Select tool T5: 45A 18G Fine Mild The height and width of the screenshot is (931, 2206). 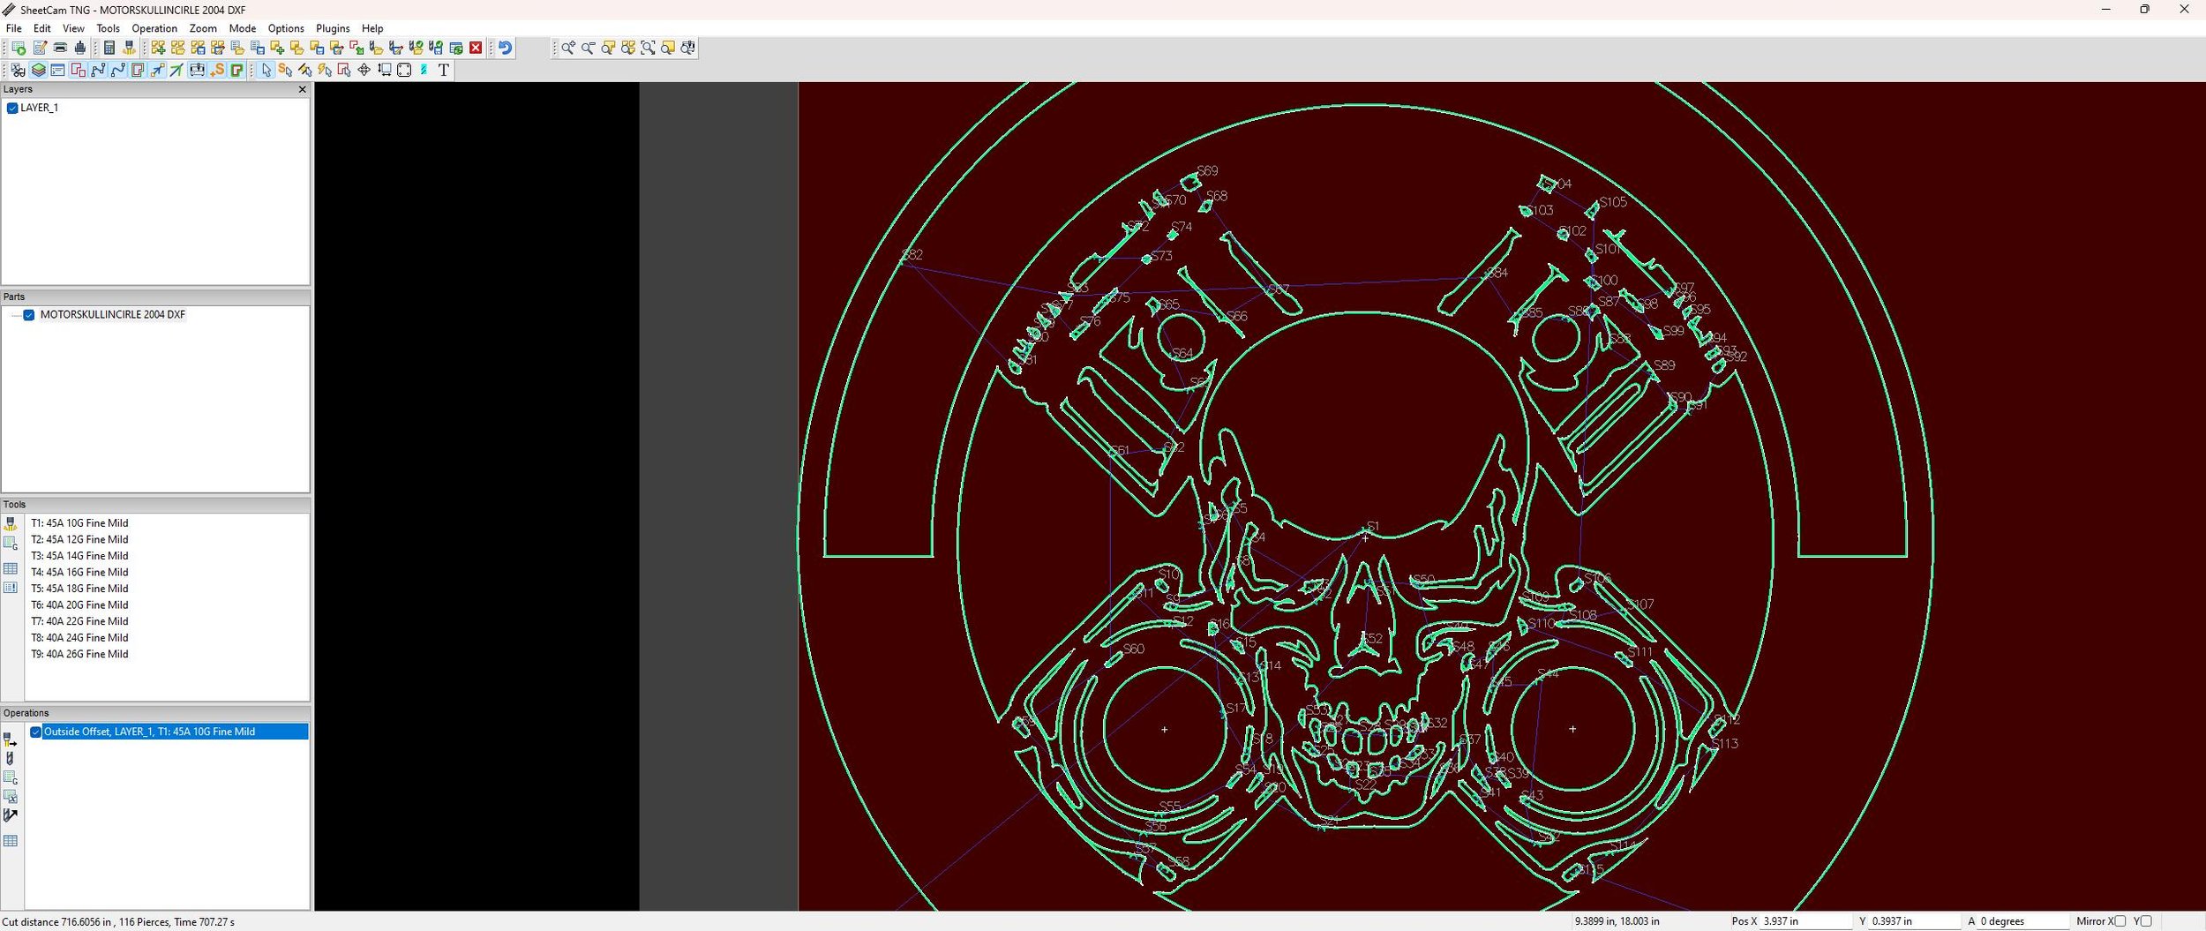pyautogui.click(x=79, y=589)
